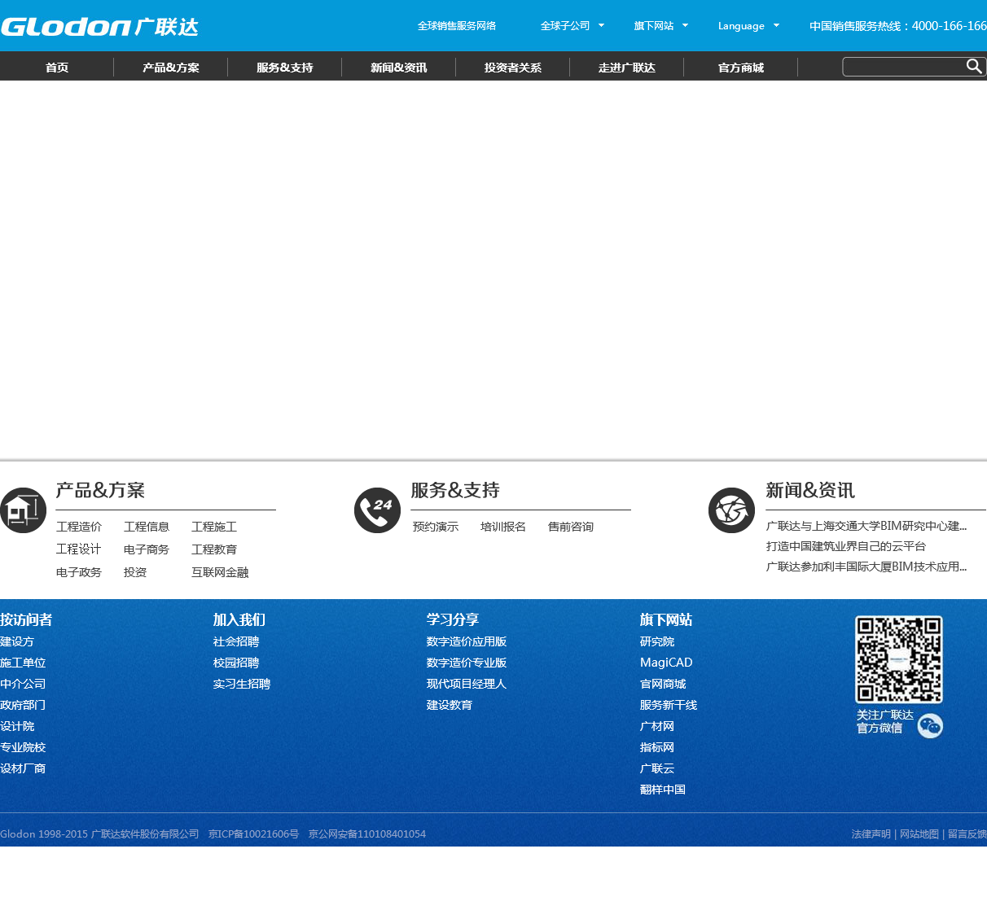Click the 工程教育 link
Image resolution: width=987 pixels, height=897 pixels.
click(214, 549)
